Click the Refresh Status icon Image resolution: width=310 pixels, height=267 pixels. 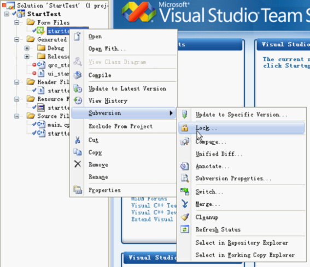point(185,229)
